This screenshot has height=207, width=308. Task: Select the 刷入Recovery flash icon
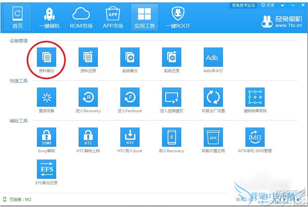172,137
